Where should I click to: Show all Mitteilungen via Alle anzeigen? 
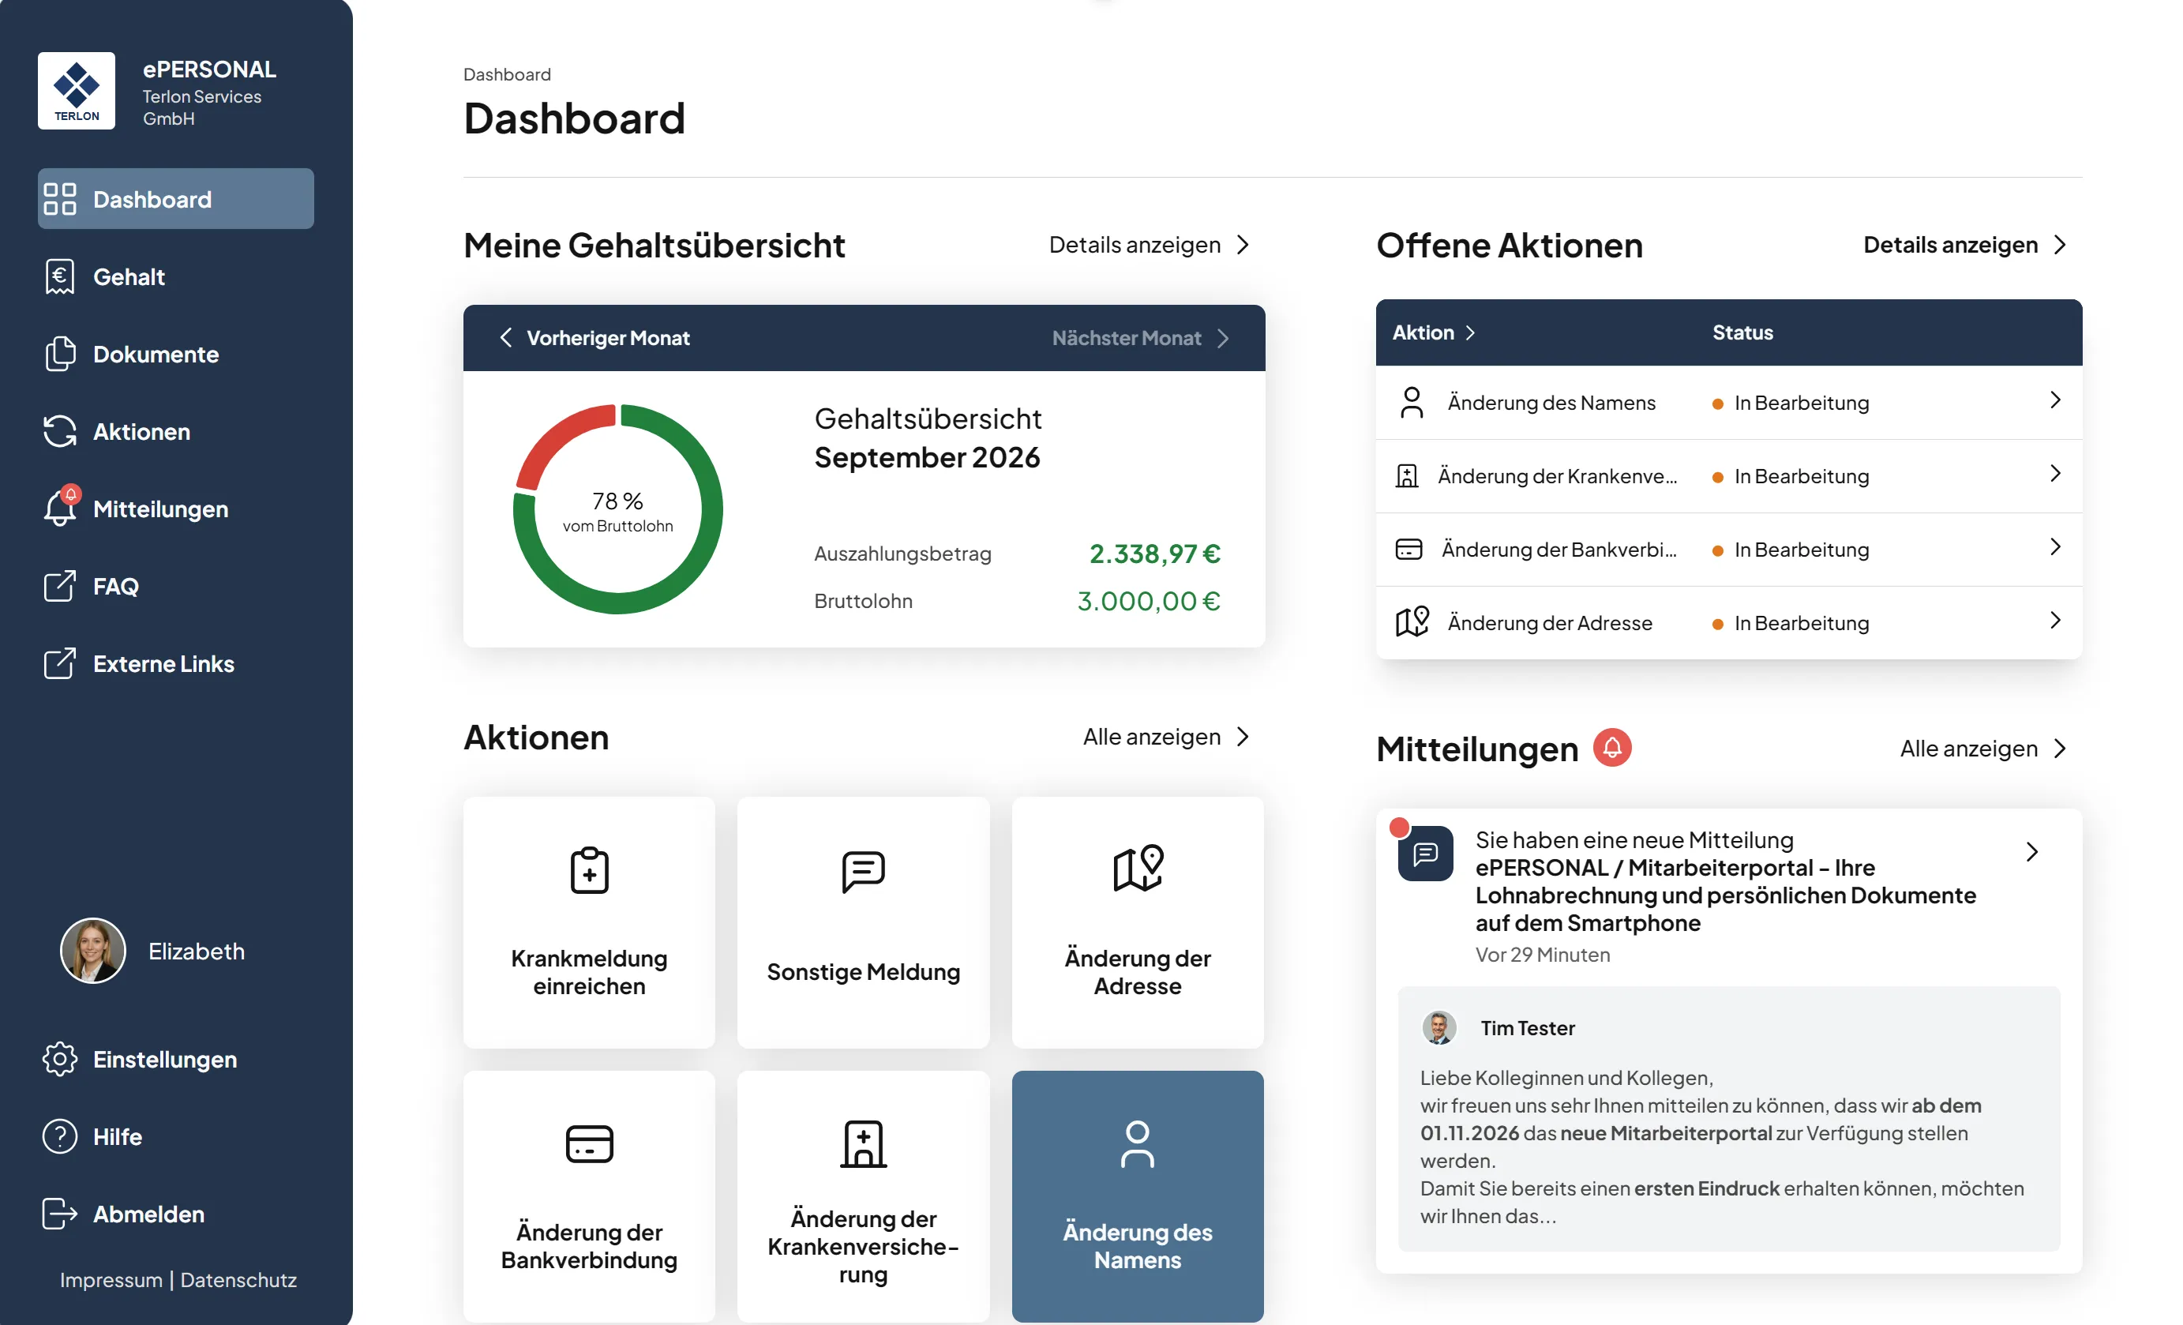(1982, 748)
